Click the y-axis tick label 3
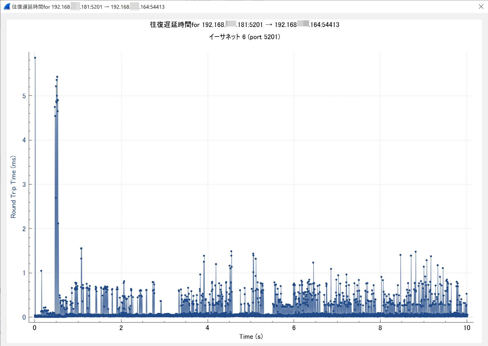 point(24,184)
